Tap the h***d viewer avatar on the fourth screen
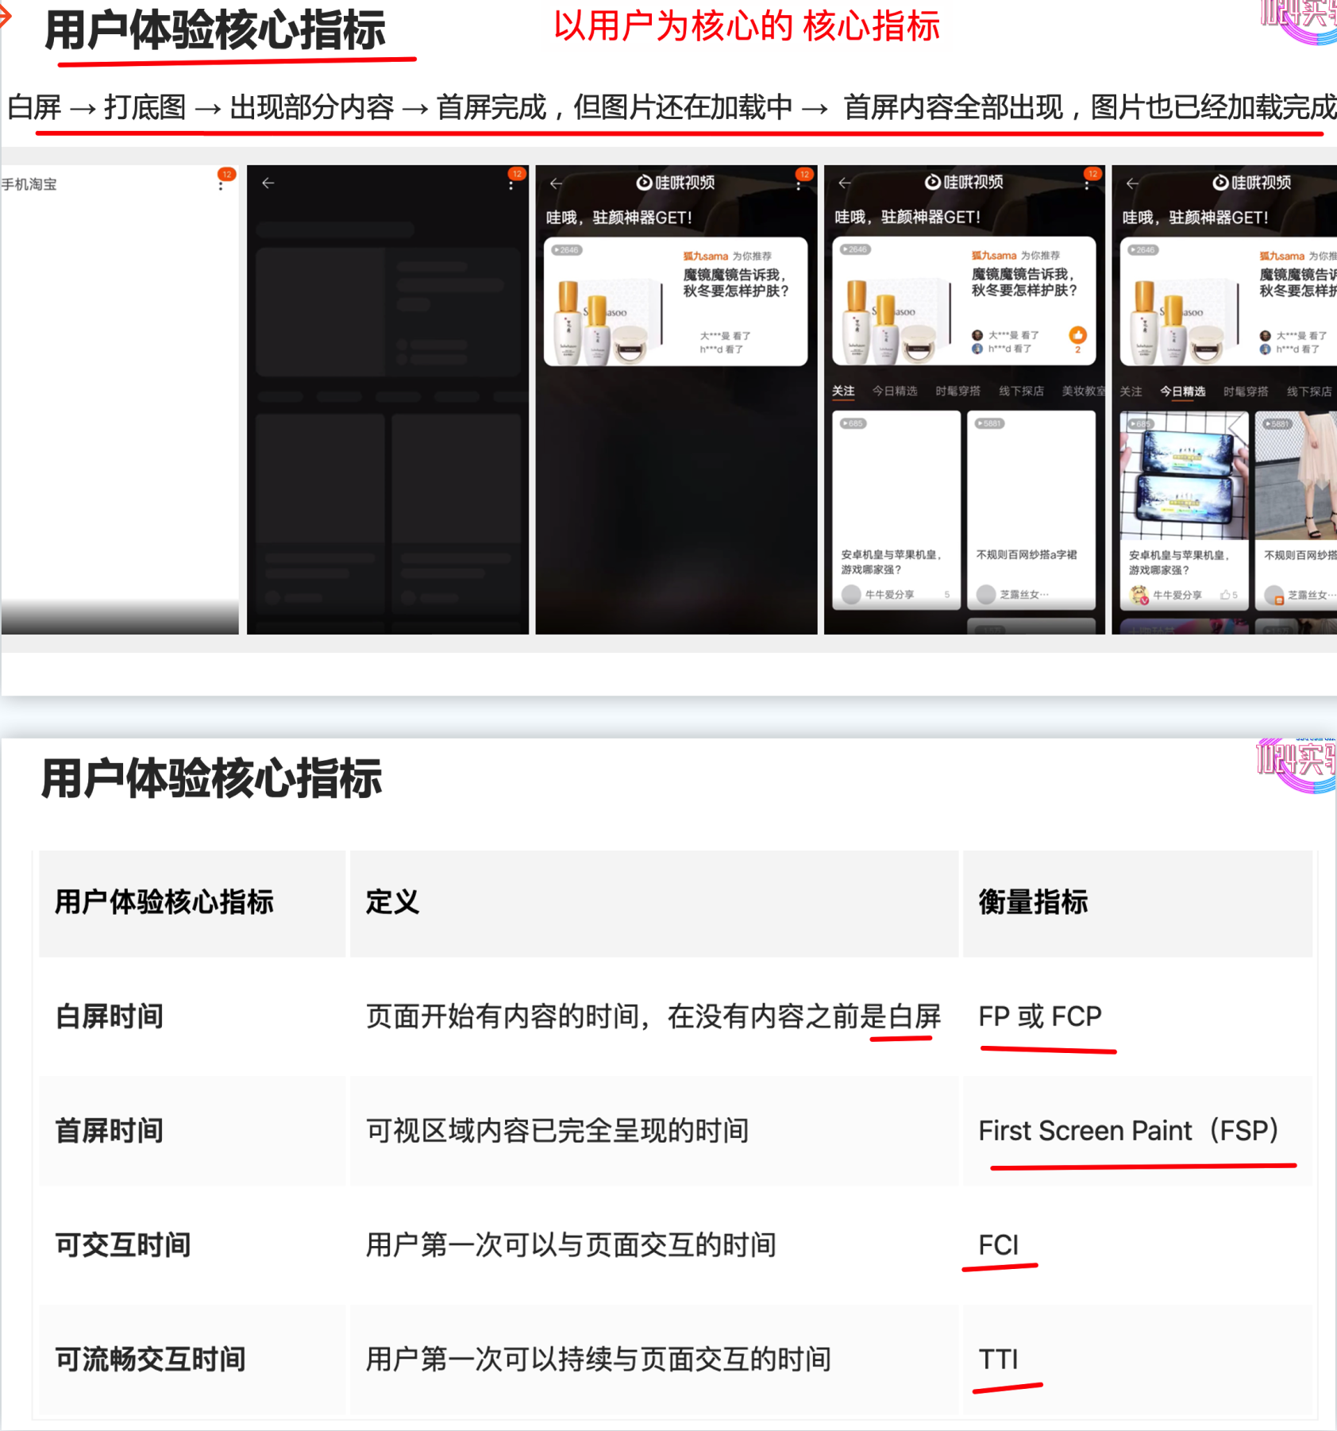Screen dimensions: 1337x1431 tap(977, 349)
